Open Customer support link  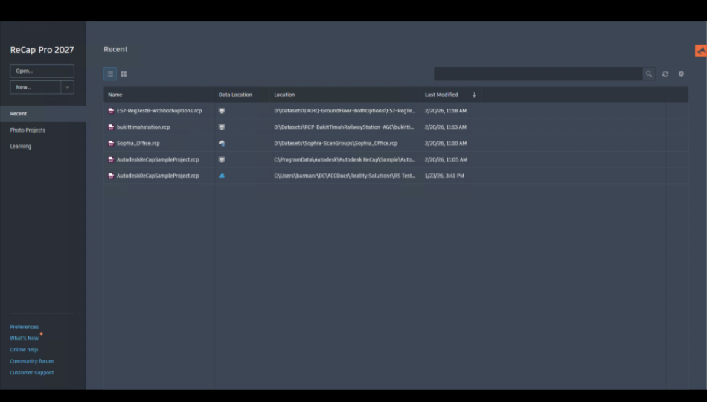coord(31,373)
